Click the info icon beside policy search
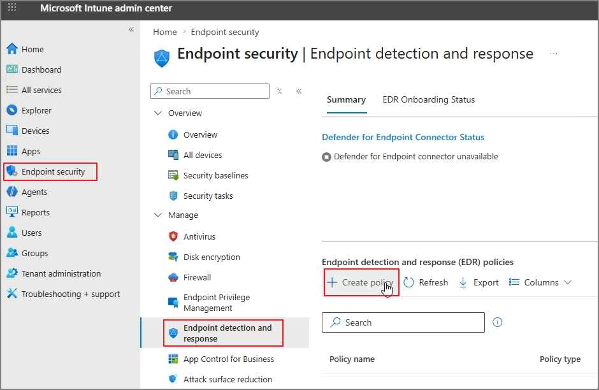The width and height of the screenshot is (599, 390). (x=497, y=322)
